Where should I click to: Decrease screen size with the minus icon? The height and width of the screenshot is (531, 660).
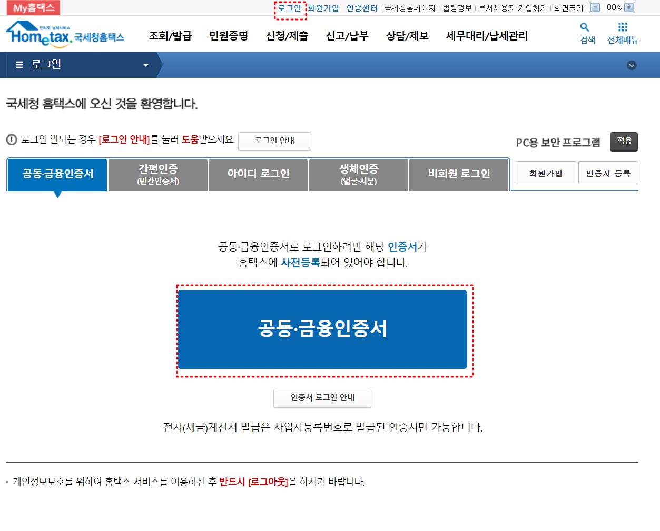coord(595,7)
